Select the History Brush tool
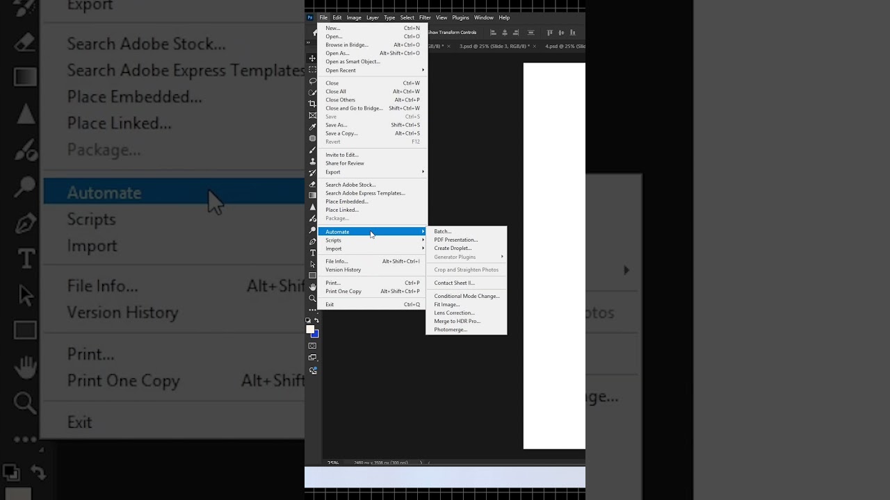The image size is (890, 500). click(312, 173)
